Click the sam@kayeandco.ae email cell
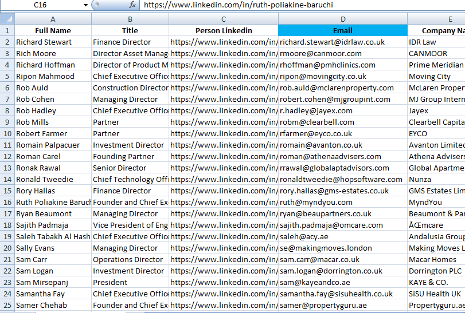This screenshot has height=313, width=465. click(x=343, y=283)
